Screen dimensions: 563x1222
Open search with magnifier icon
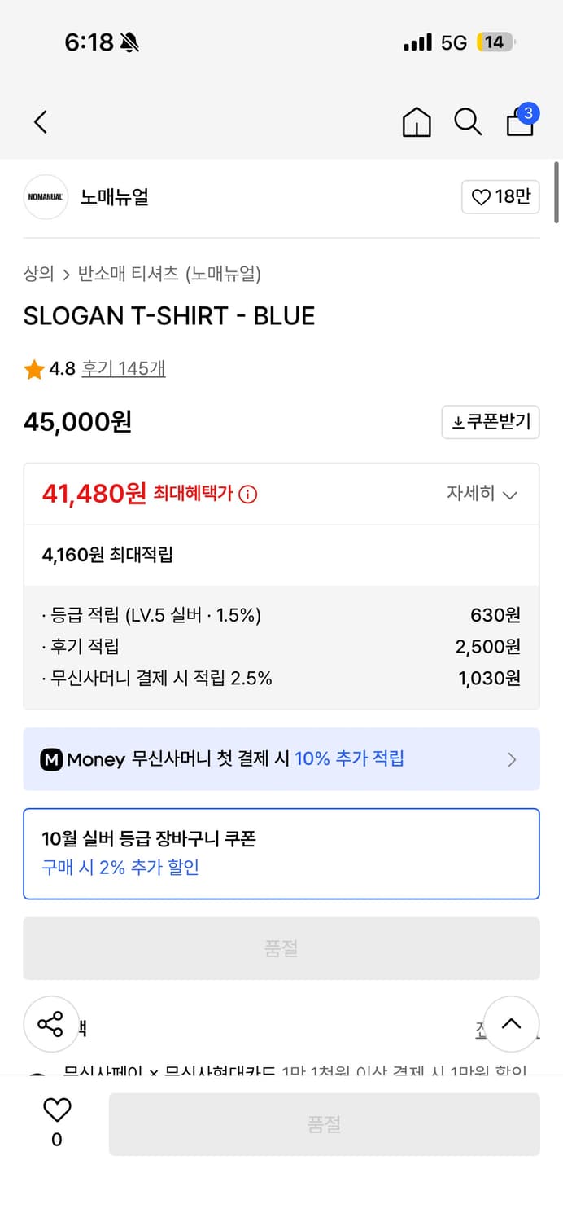[x=468, y=122]
